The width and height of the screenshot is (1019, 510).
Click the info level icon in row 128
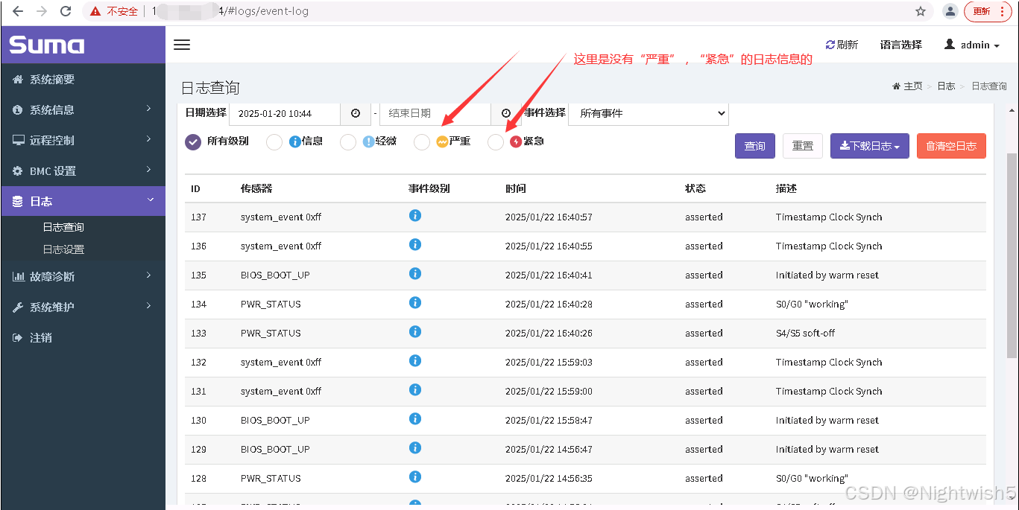[x=415, y=477]
